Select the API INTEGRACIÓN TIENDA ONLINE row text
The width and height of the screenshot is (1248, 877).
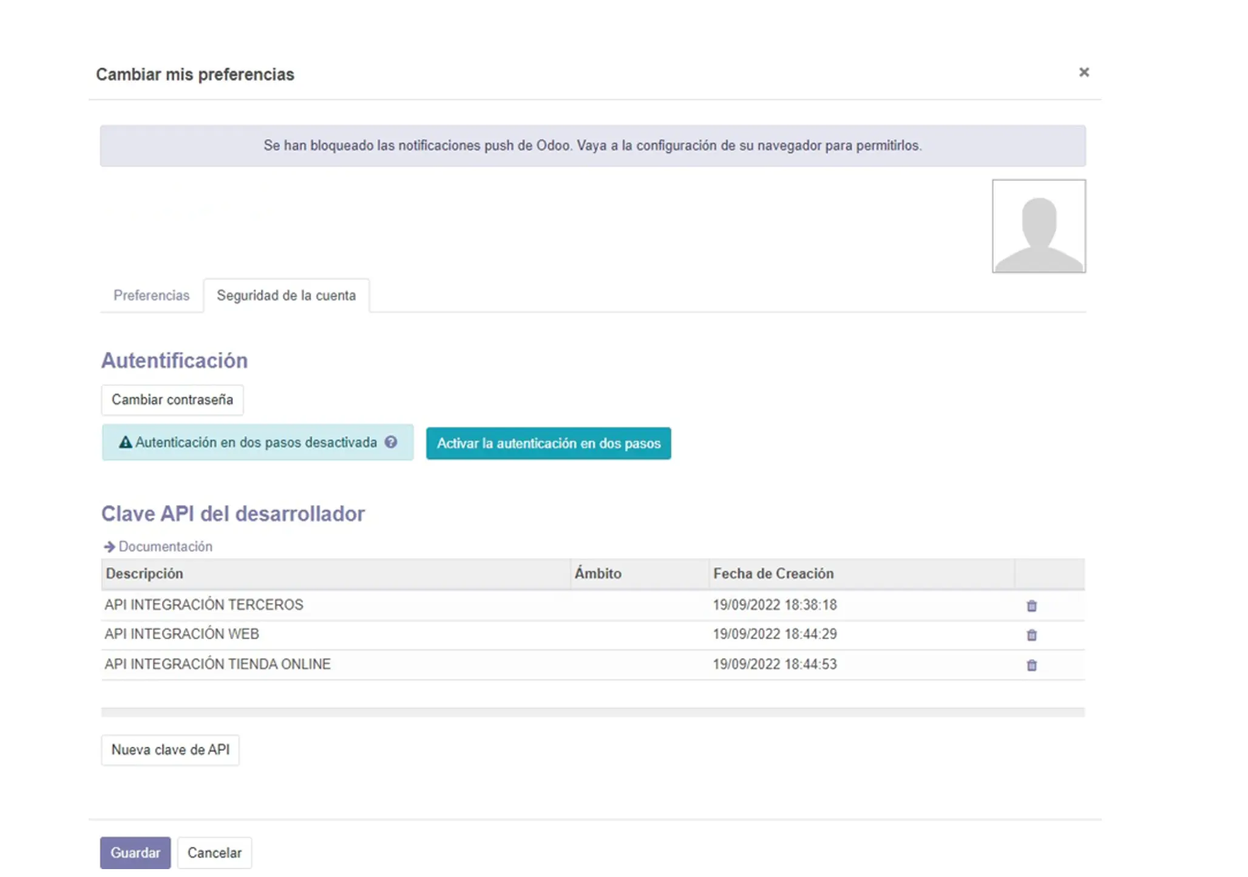[217, 665]
